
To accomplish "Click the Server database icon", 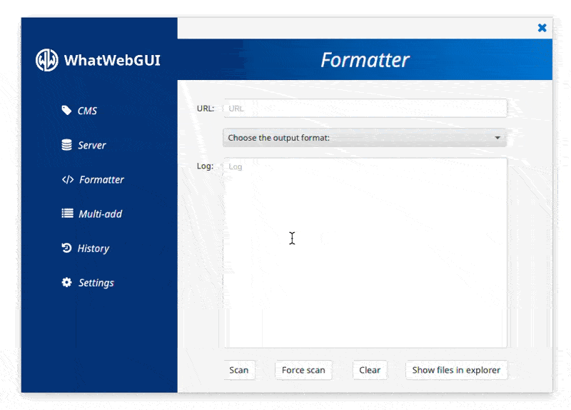I will click(66, 145).
